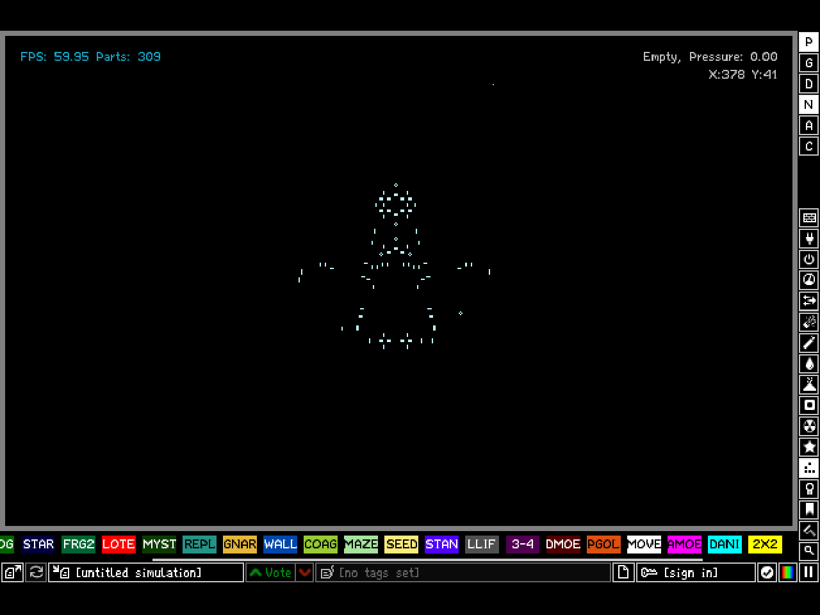Click the red vote down arrow
Screen dimensions: 820x615
(305, 572)
